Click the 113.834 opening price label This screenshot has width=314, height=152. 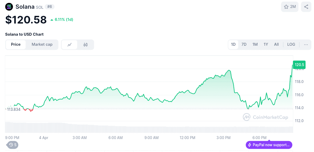[x=14, y=109]
